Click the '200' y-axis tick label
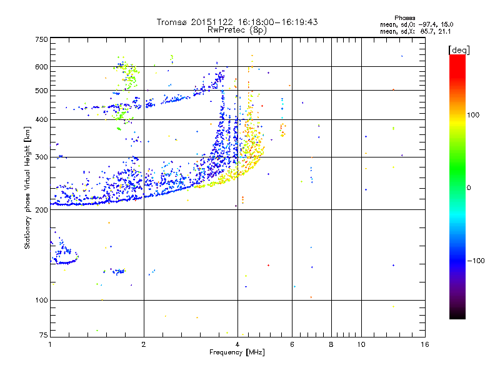The image size is (500, 375). [42, 210]
